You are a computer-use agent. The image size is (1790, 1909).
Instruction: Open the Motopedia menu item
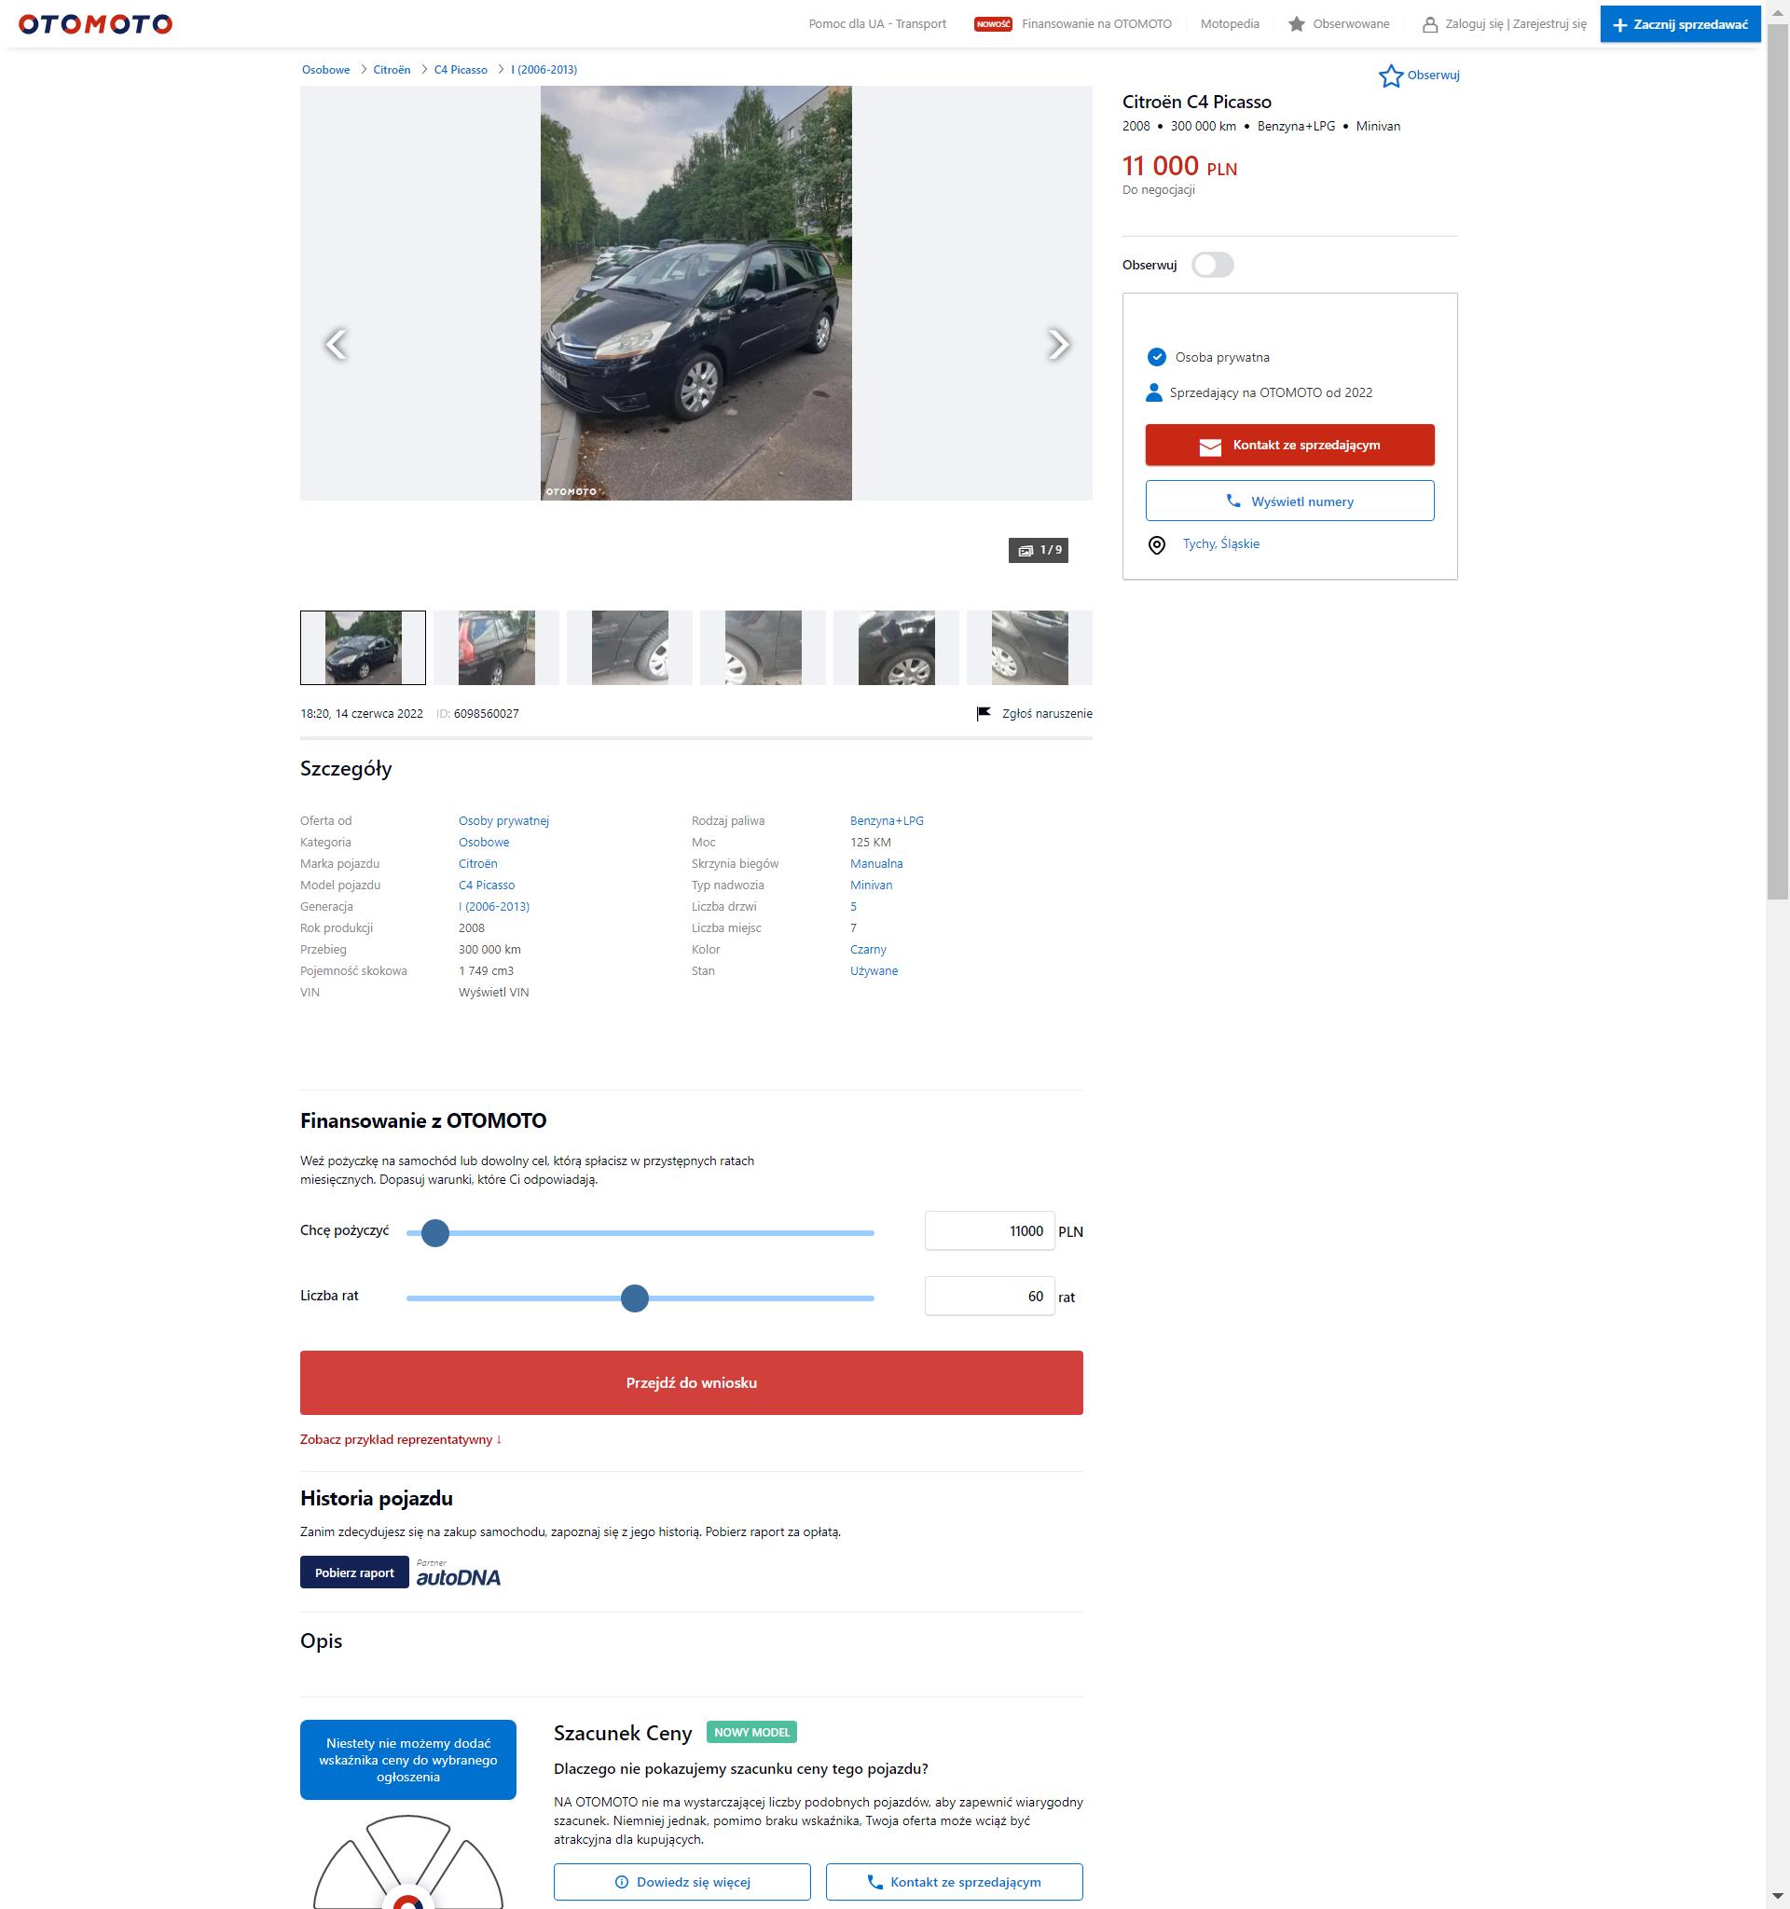(x=1229, y=24)
